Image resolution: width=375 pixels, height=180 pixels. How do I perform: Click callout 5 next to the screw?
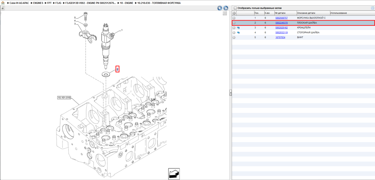click(x=75, y=18)
